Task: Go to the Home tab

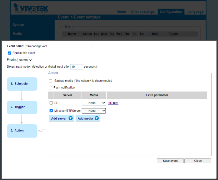Action: pyautogui.click(x=121, y=12)
